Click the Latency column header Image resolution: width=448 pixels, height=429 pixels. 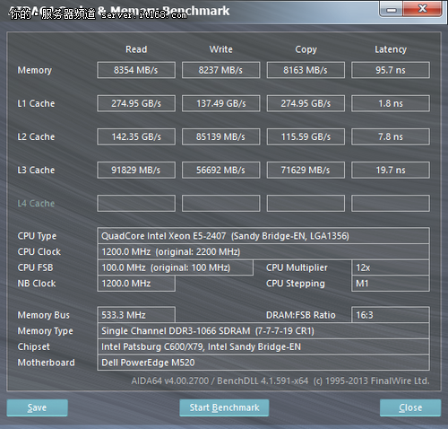point(391,49)
